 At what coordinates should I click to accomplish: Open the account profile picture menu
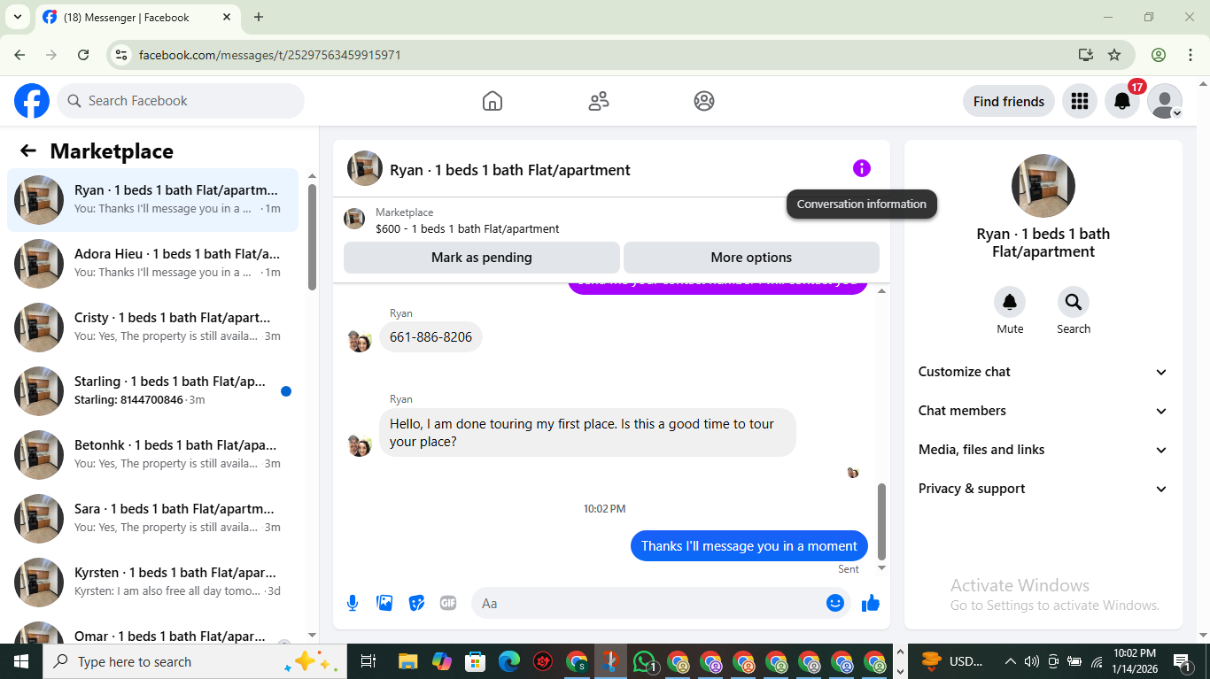click(x=1165, y=101)
